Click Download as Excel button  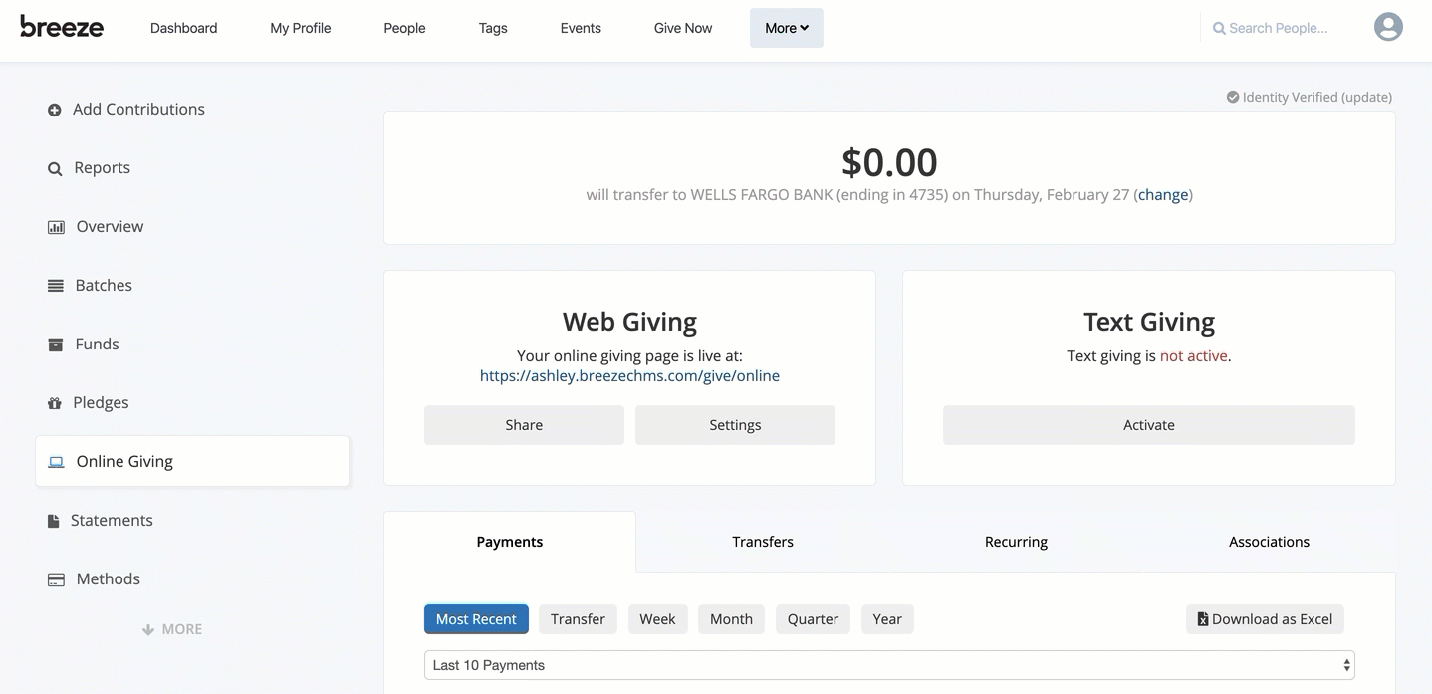(x=1265, y=619)
